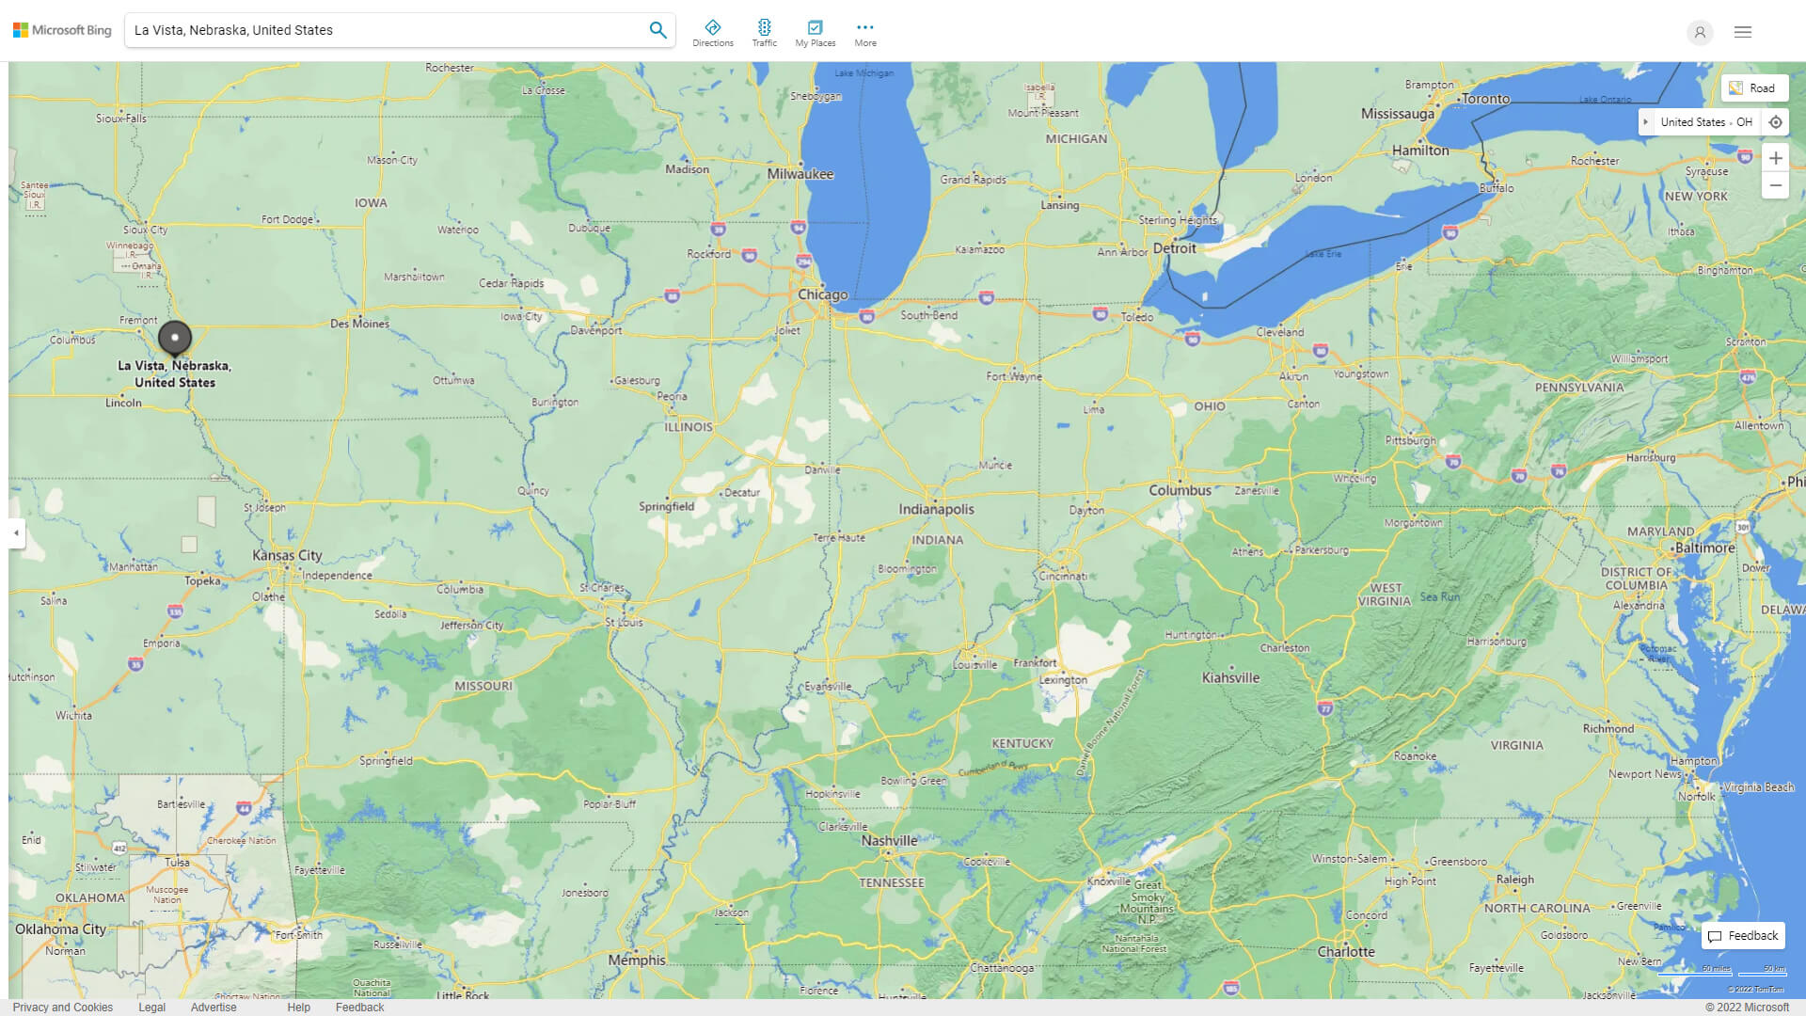Expand the United States OH breadcrumb
The width and height of the screenshot is (1806, 1016).
[1646, 121]
